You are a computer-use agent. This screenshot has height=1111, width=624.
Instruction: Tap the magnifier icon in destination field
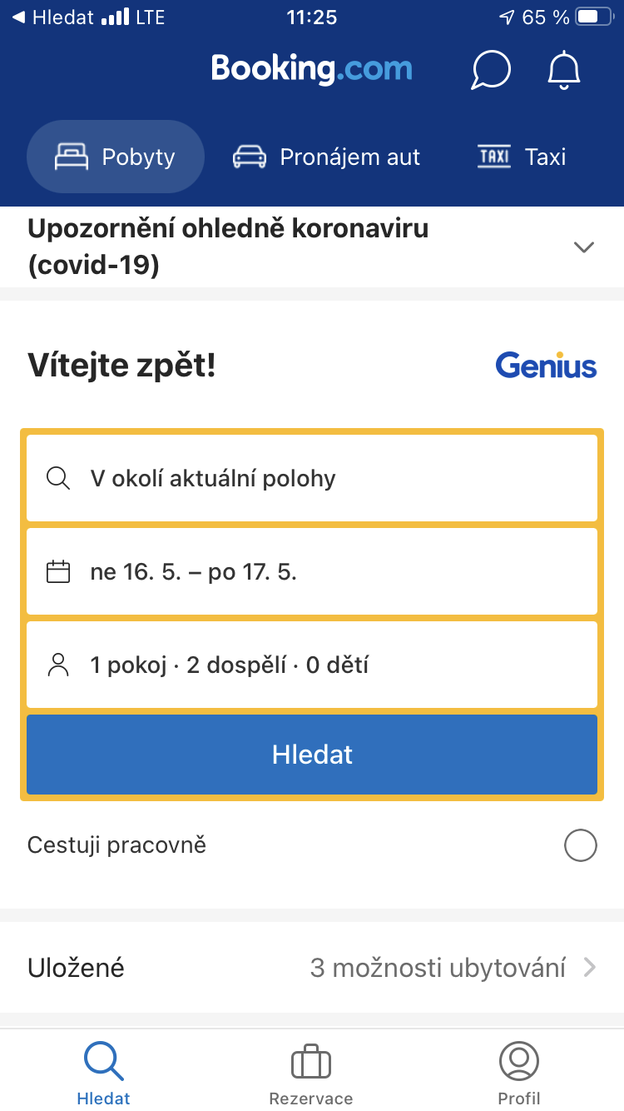click(58, 479)
